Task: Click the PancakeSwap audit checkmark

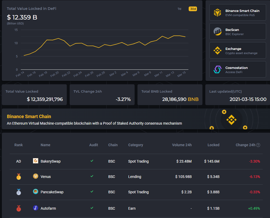Action: [x=92, y=192]
